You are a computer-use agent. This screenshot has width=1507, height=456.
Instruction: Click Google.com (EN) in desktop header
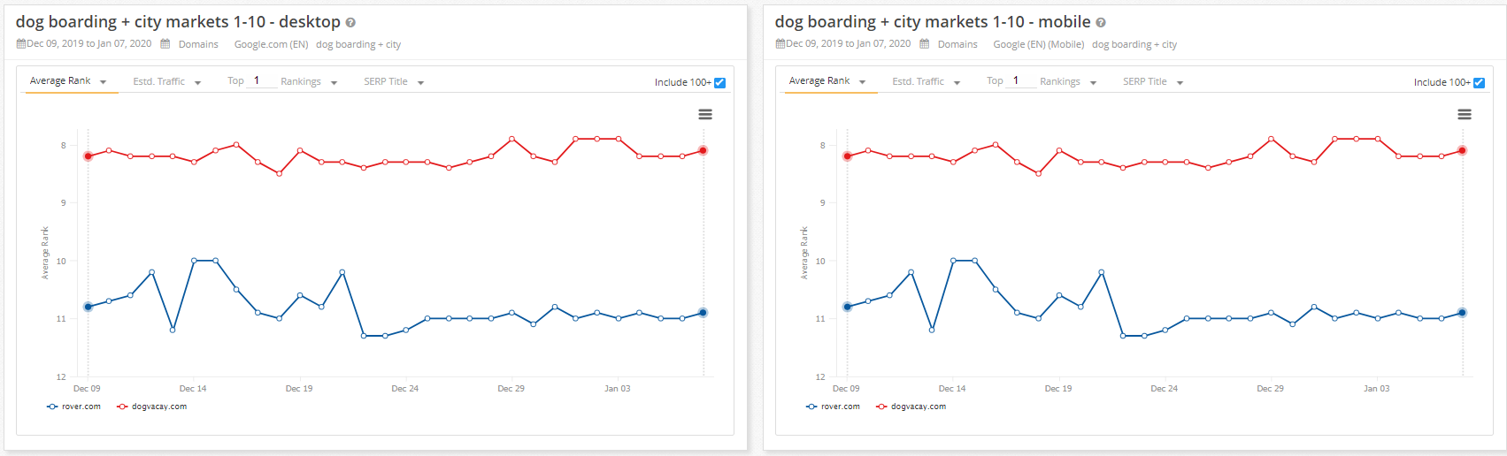(x=271, y=44)
